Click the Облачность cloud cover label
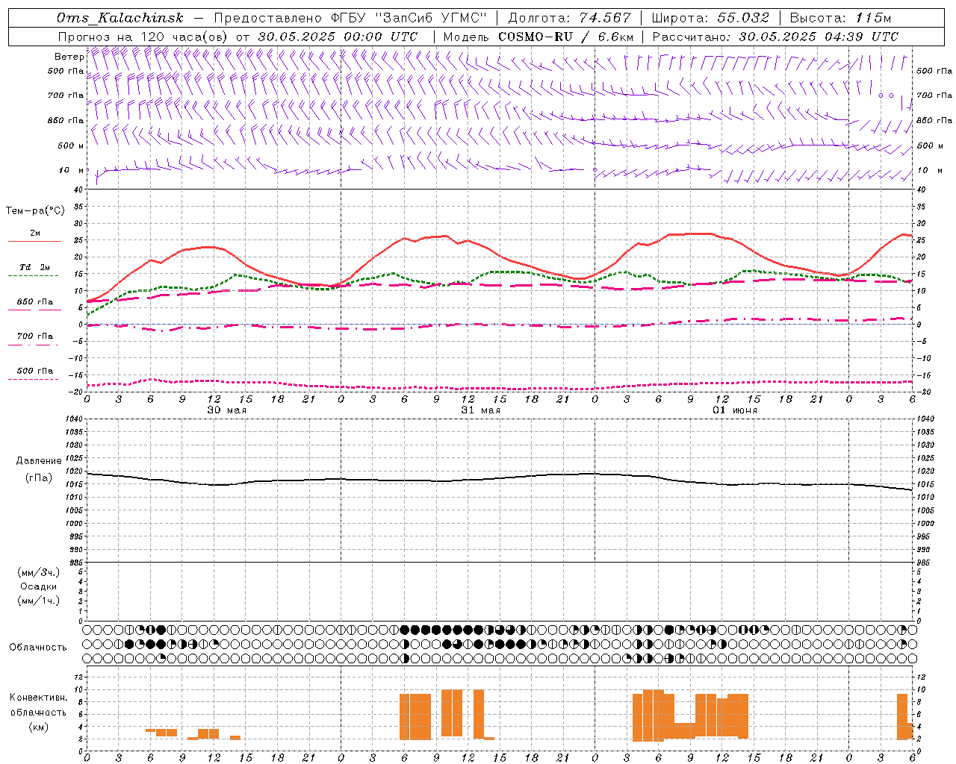 38,647
